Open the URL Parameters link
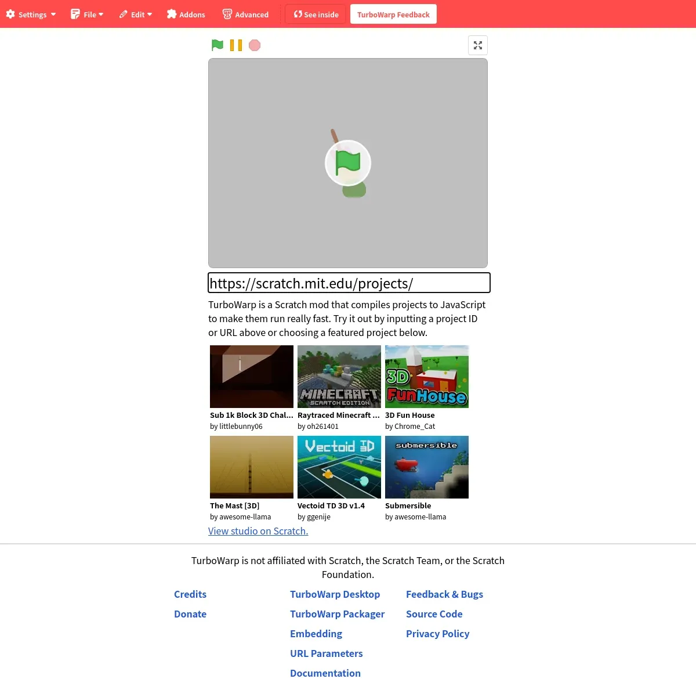 tap(327, 653)
